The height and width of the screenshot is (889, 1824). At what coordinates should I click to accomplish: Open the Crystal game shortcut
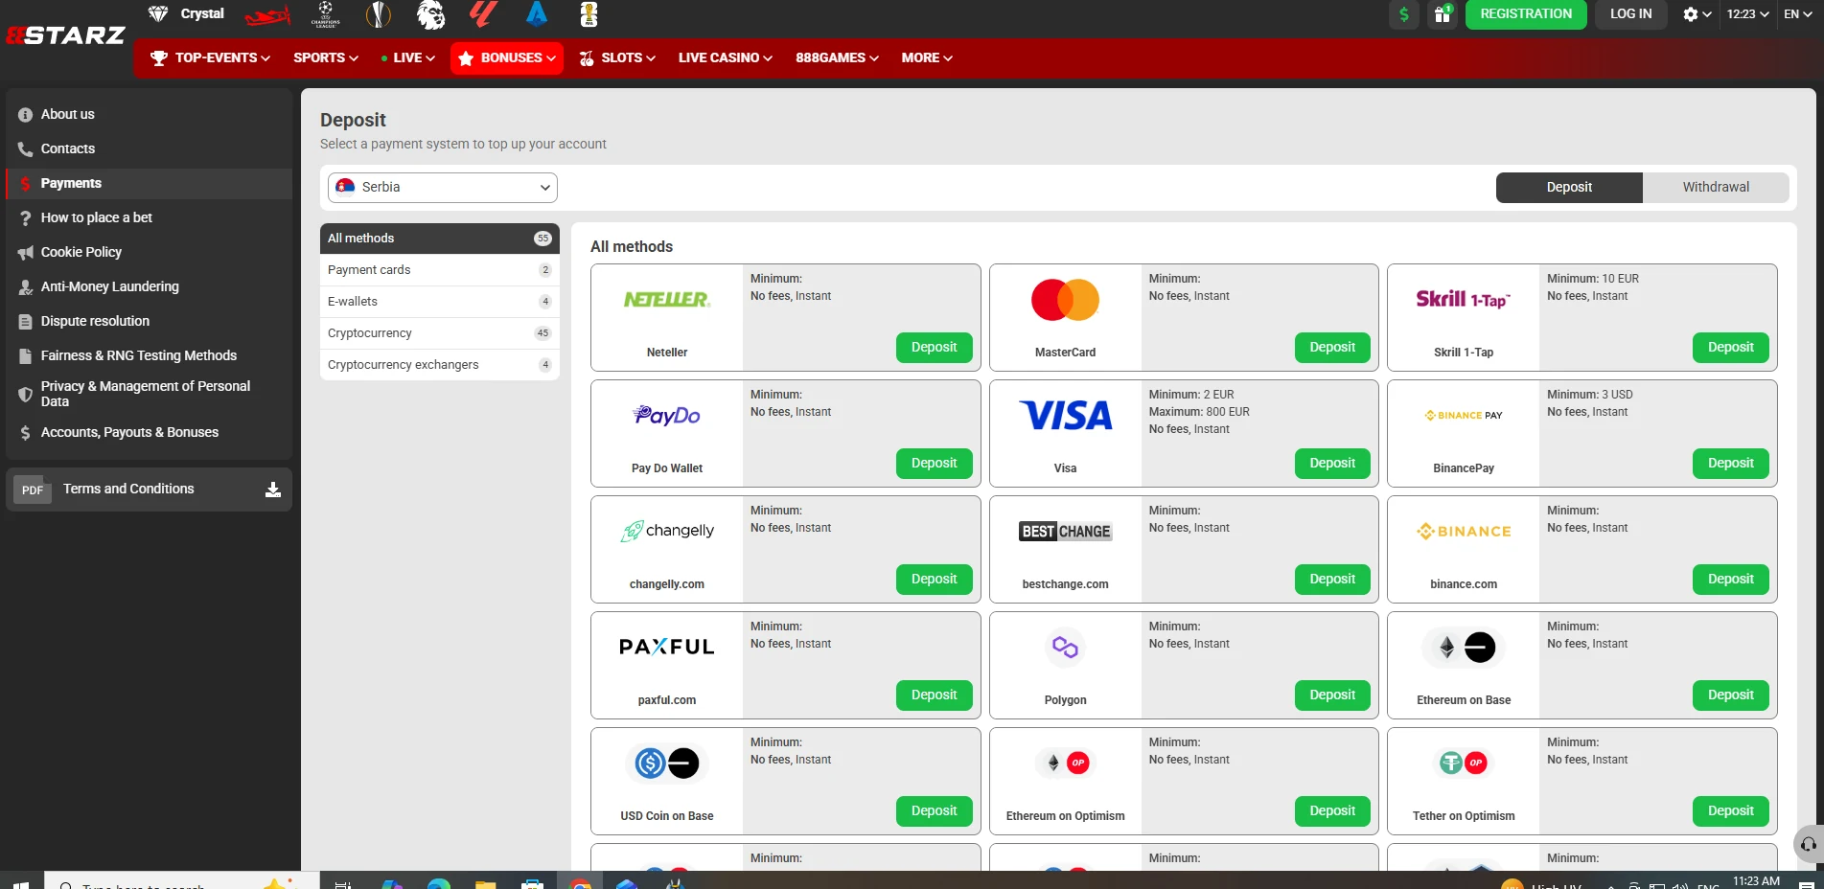187,13
